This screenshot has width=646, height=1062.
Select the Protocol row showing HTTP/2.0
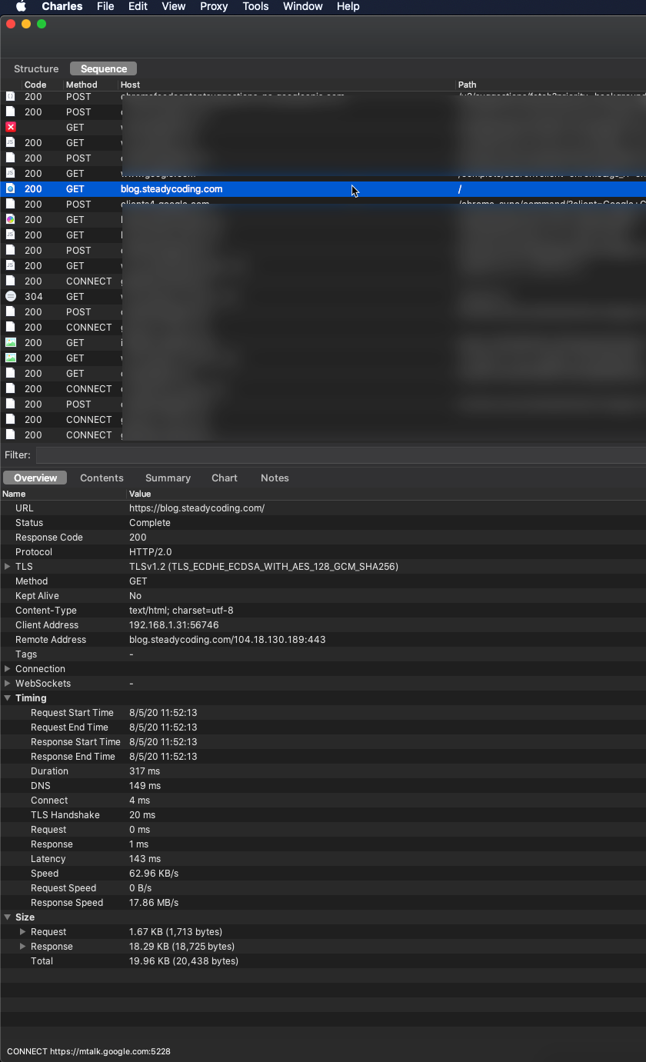[323, 552]
